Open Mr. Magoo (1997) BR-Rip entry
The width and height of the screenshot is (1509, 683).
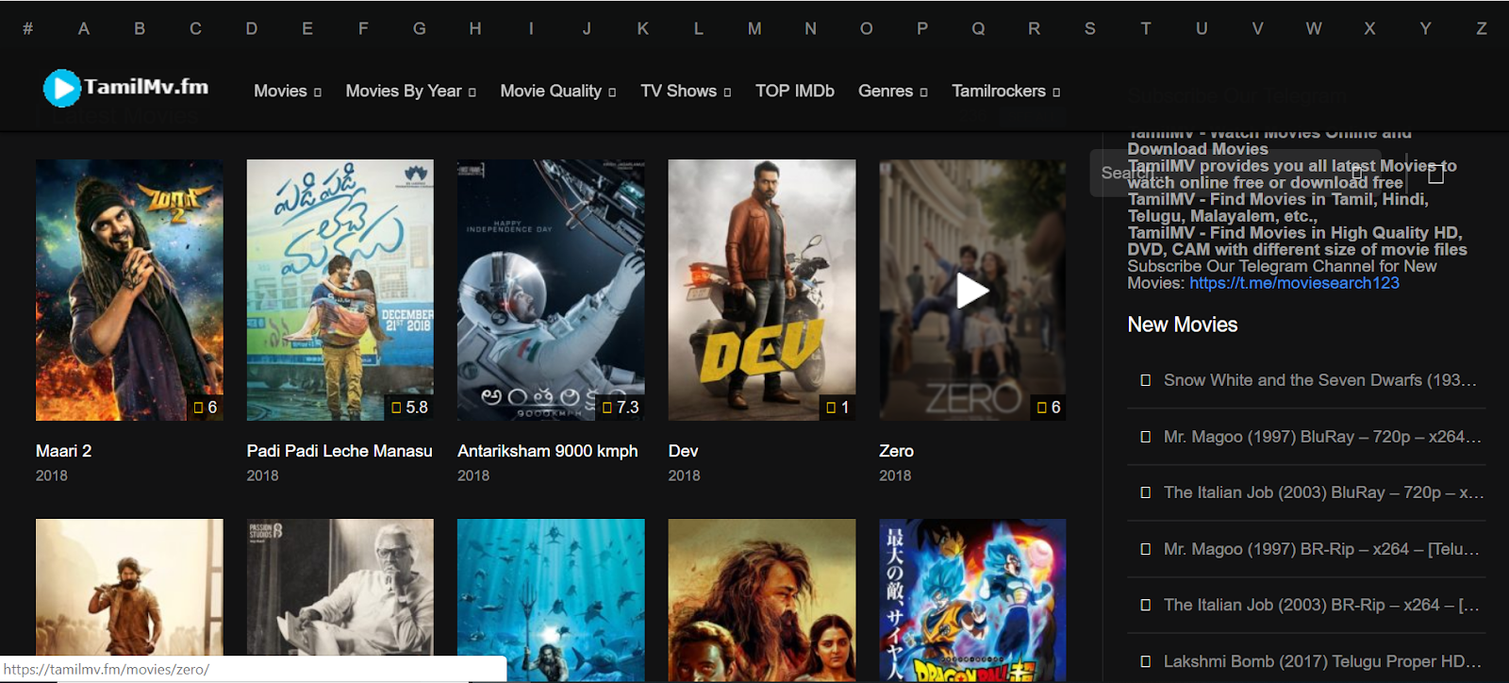coord(1321,549)
